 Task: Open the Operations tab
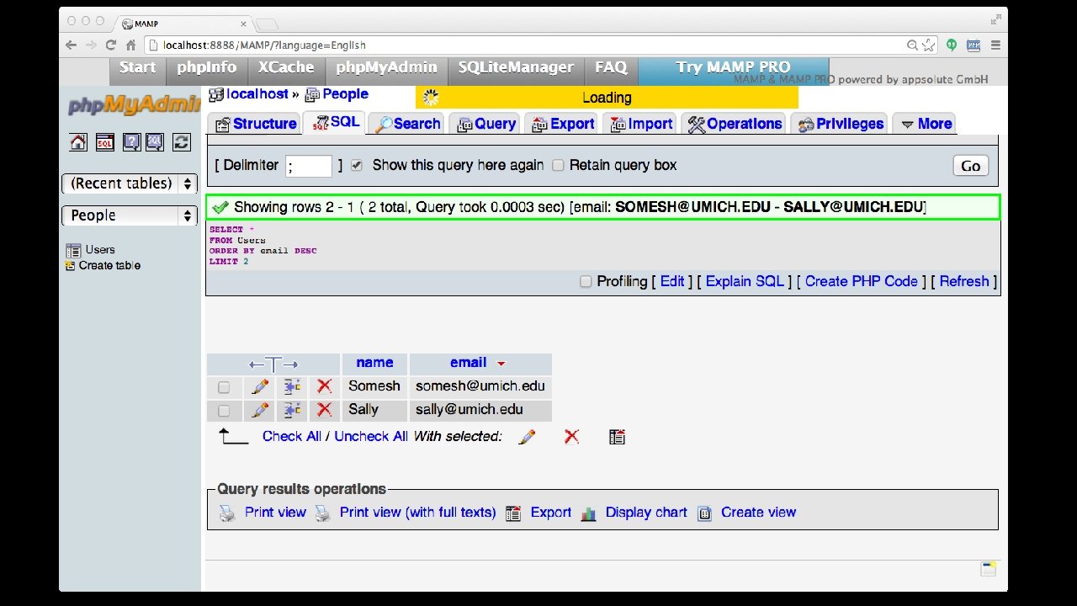click(735, 124)
